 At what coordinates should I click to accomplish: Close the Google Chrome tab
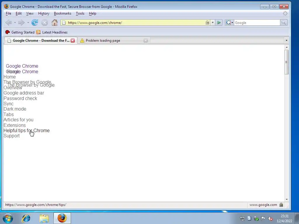[73, 40]
